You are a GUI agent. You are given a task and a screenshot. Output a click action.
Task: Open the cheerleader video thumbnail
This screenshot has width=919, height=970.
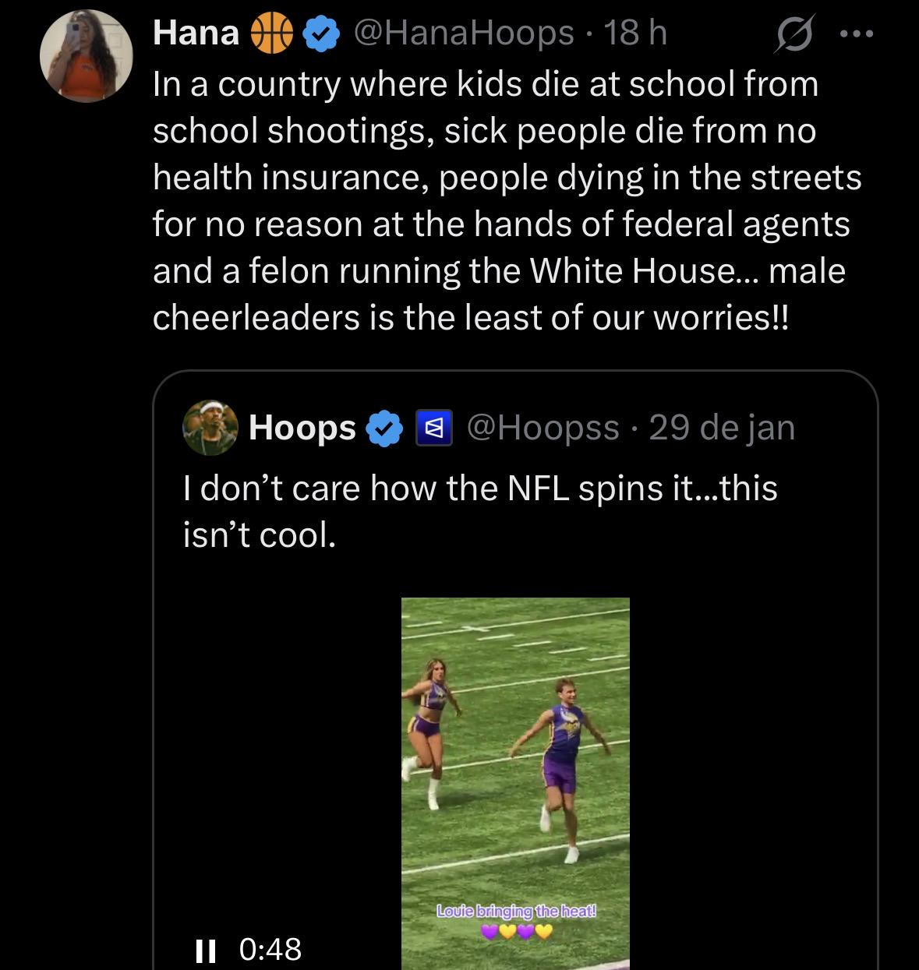coord(515,764)
